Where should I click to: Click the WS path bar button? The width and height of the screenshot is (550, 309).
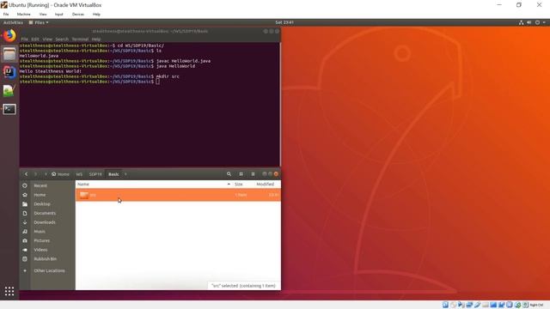[79, 174]
